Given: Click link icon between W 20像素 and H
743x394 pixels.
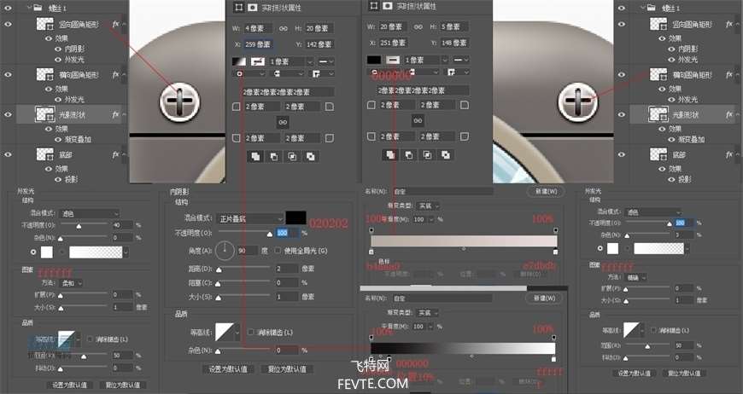Looking at the screenshot, I should click(418, 27).
